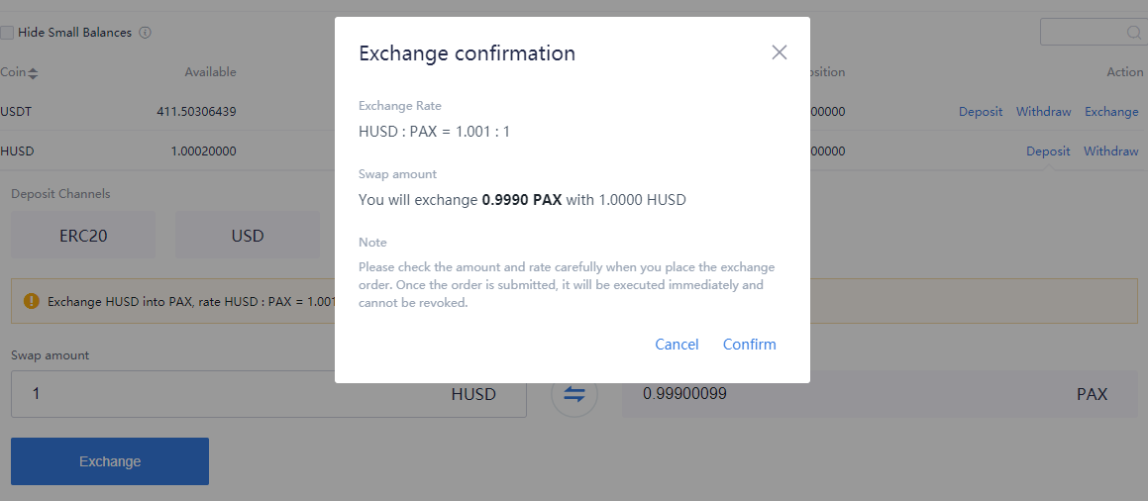Viewport: 1148px width, 501px height.
Task: Open Withdraw for HUSD
Action: [x=1110, y=151]
